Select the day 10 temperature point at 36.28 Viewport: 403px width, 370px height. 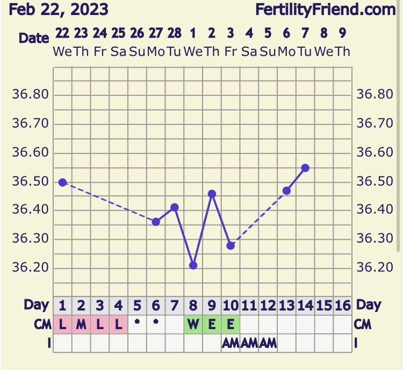(x=231, y=246)
